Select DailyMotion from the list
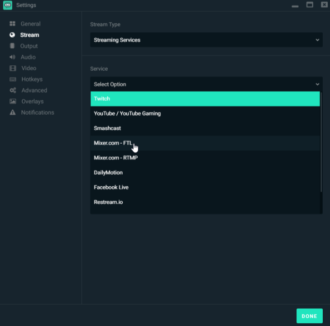This screenshot has width=330, height=326. [205, 173]
